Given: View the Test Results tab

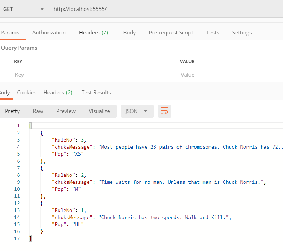Looking at the screenshot, I should [x=96, y=93].
